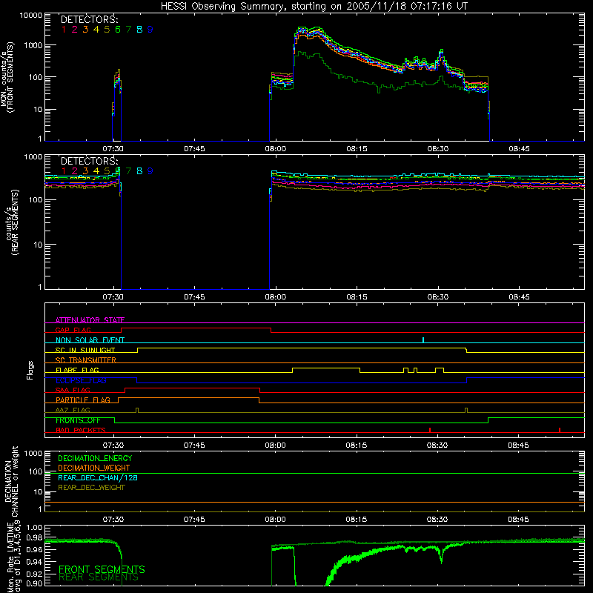Click detector number 2 in front segments legend
The image size is (593, 593).
click(75, 30)
